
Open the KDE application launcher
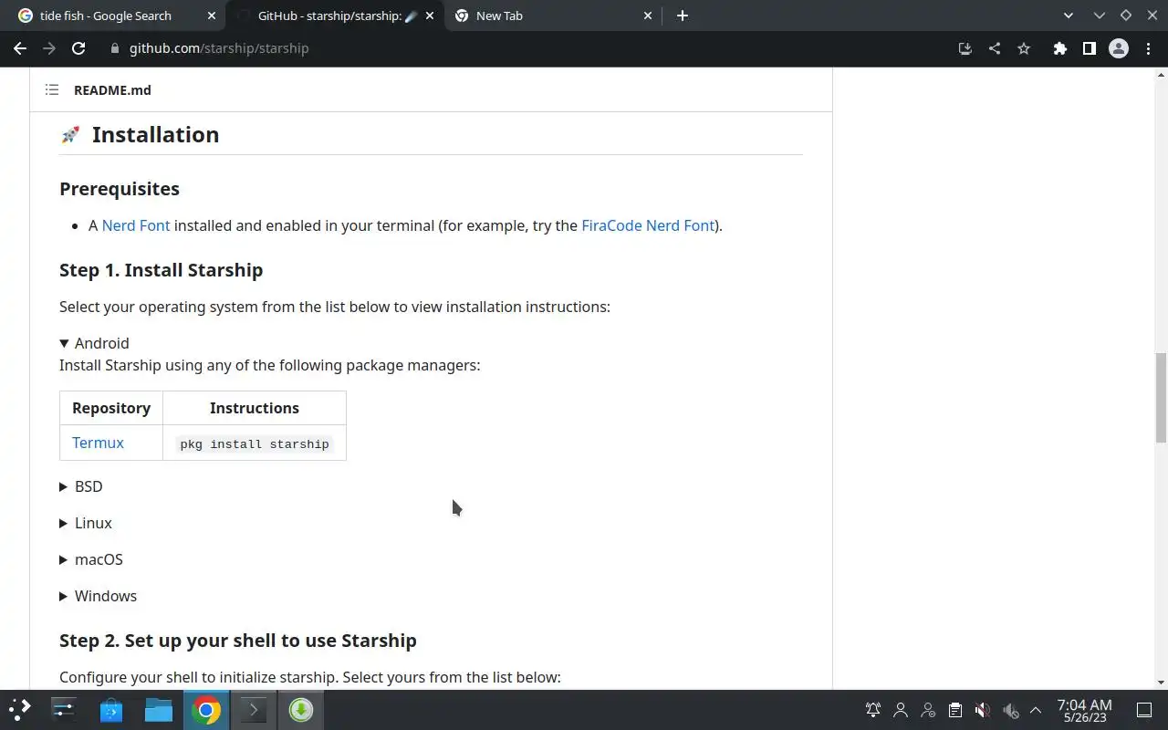pos(20,709)
